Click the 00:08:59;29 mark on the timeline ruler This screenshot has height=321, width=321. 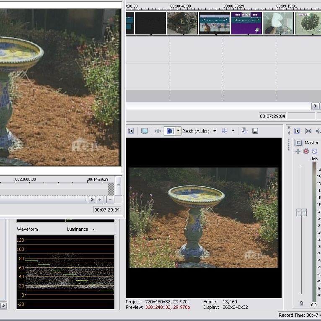tap(233, 6)
